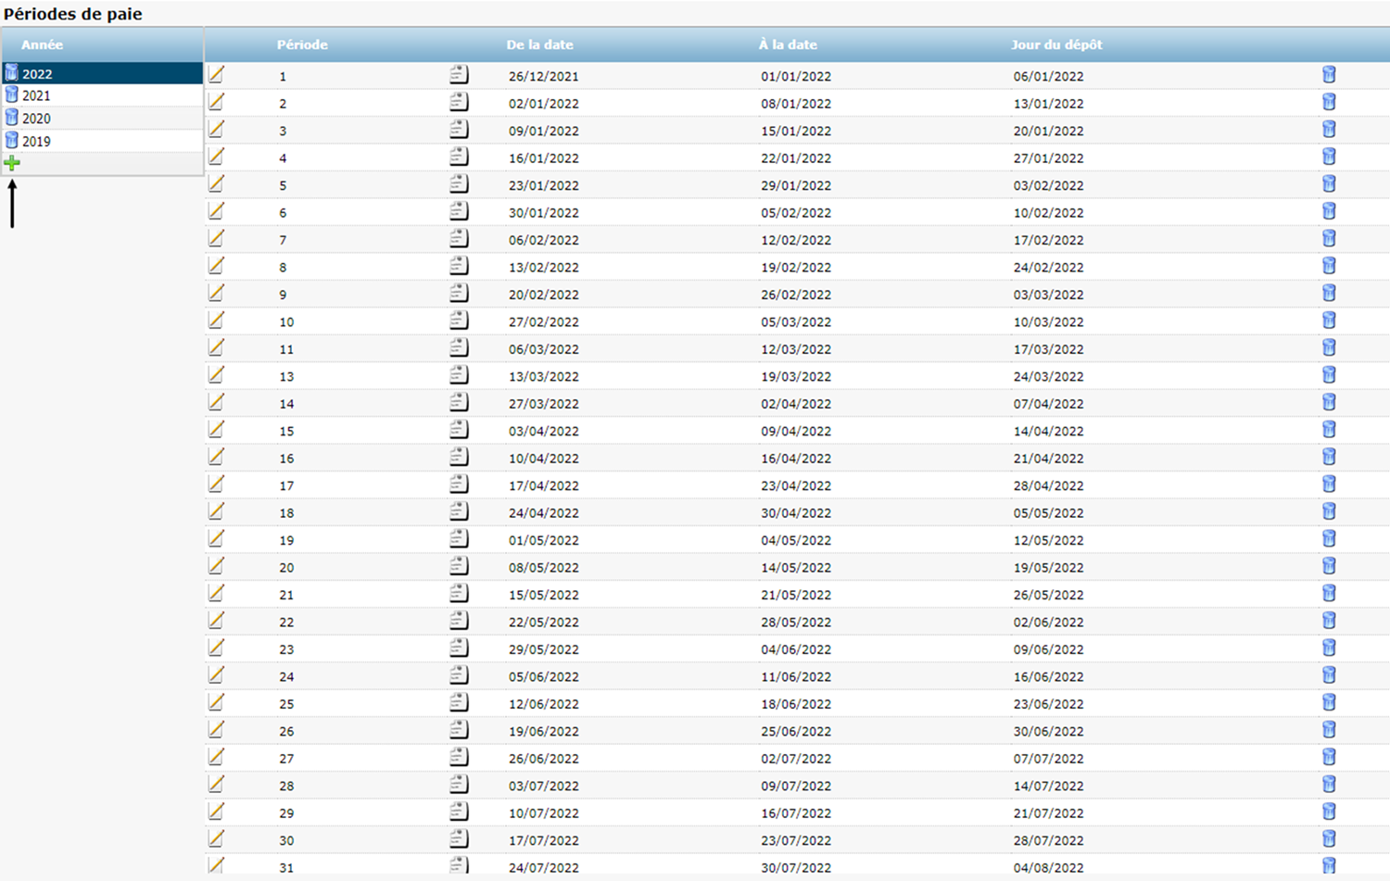
Task: Click the end date 01/01/2022
Action: click(x=796, y=76)
